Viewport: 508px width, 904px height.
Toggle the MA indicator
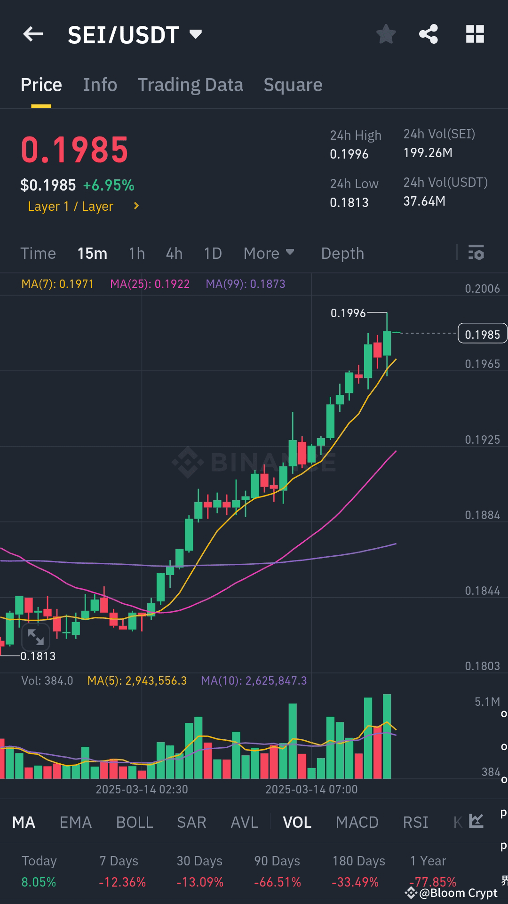[x=24, y=822]
